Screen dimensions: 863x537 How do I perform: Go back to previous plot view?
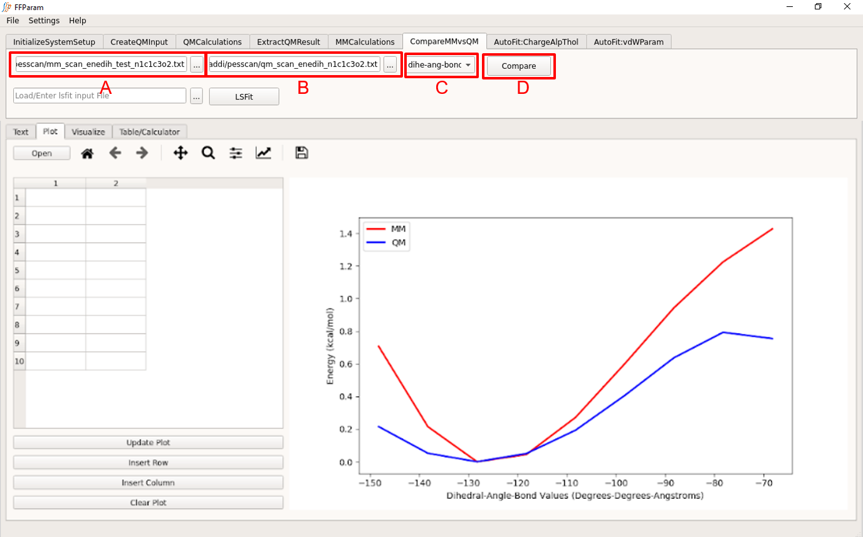[115, 153]
